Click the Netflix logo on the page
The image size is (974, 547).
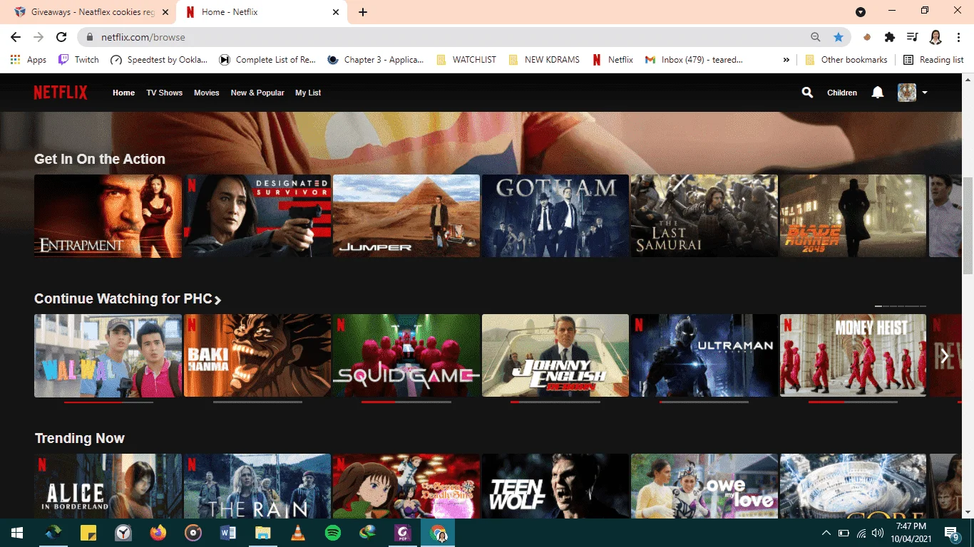(x=61, y=93)
